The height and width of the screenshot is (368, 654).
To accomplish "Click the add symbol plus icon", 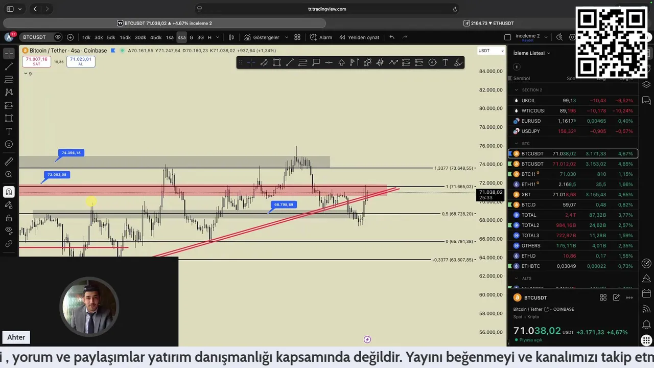I will point(70,37).
